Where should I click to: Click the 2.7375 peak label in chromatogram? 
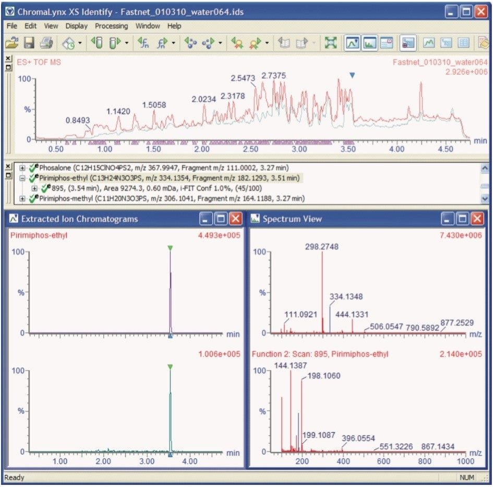coord(273,76)
